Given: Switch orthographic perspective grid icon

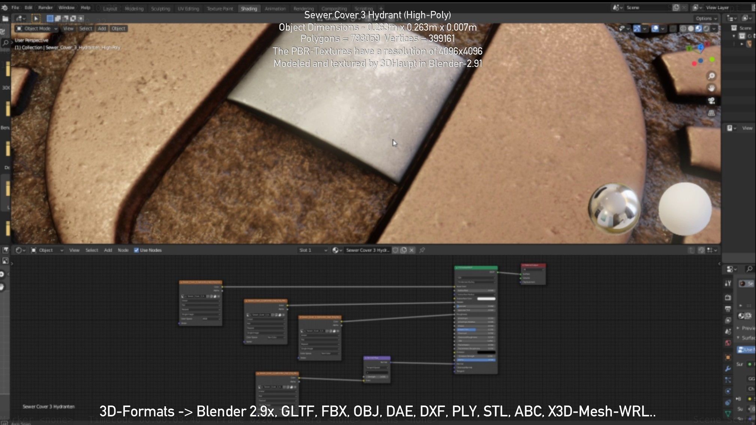Looking at the screenshot, I should coord(711,113).
